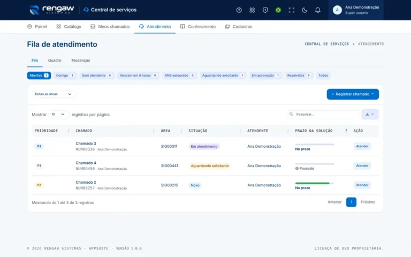Filter by Comigo chip
The width and height of the screenshot is (411, 257).
click(65, 75)
